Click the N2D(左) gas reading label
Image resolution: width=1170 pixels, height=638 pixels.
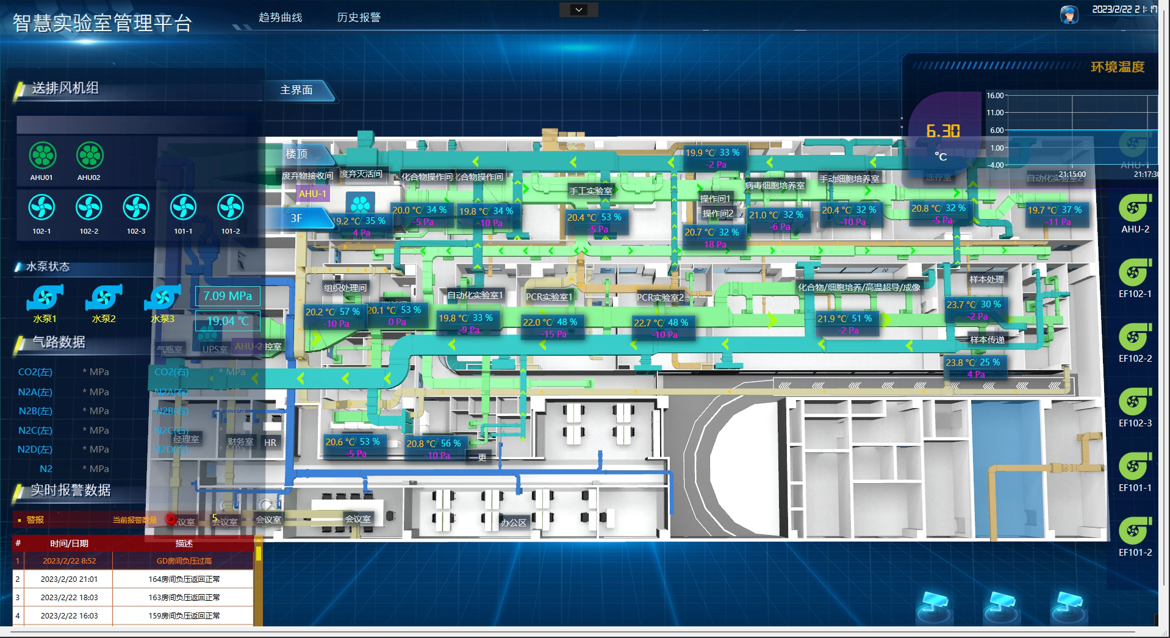click(x=35, y=450)
